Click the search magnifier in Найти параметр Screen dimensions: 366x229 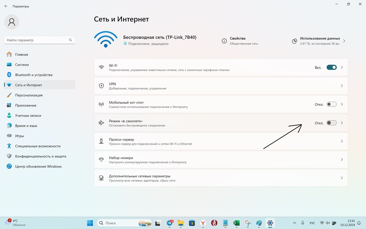[70, 40]
